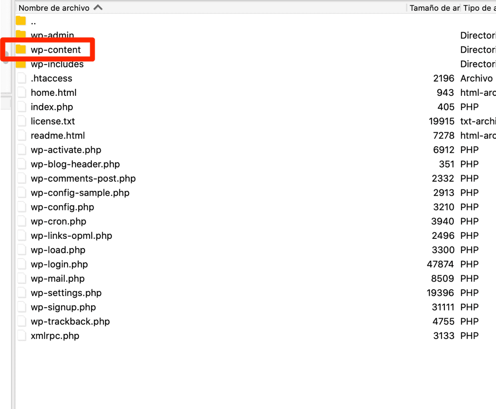Click the readme.html file icon
This screenshot has height=409, width=496.
pyautogui.click(x=22, y=135)
